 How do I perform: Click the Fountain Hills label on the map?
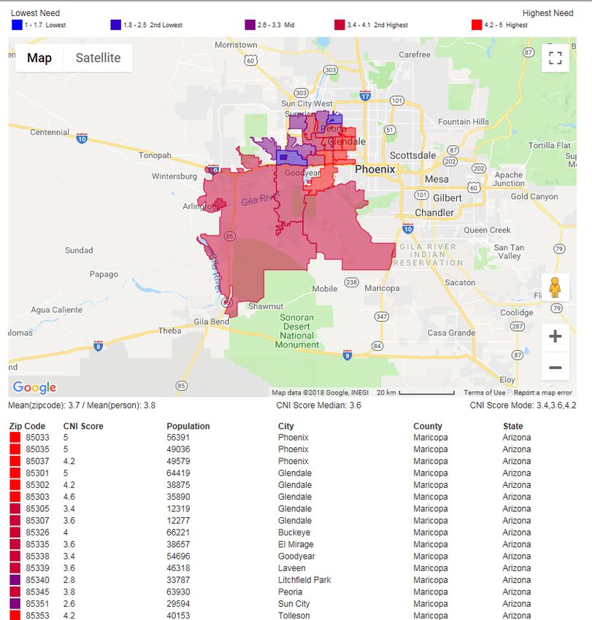464,122
